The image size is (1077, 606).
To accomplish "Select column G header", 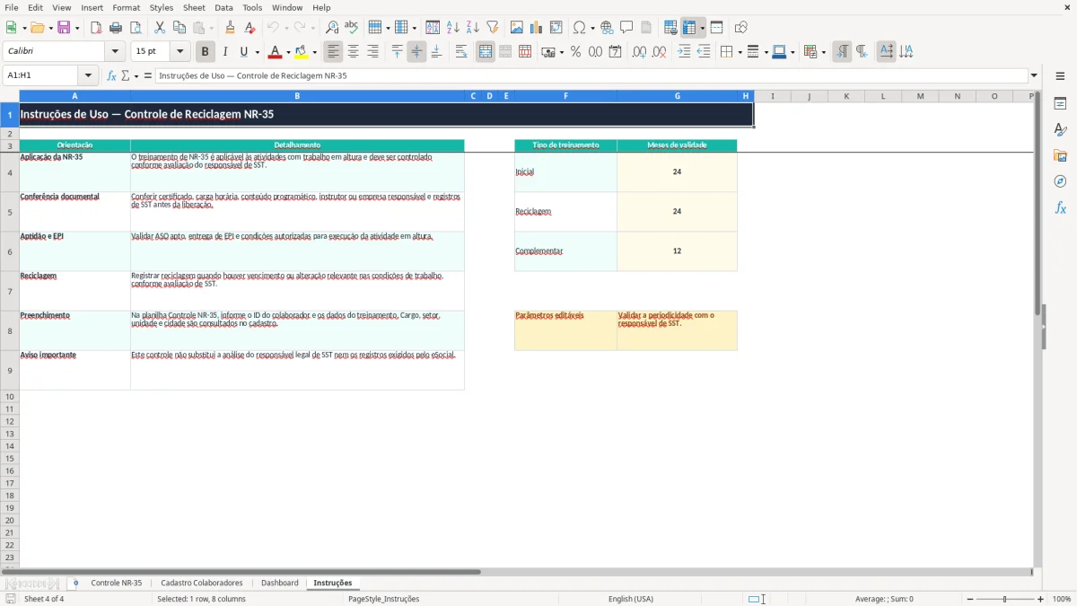I will tap(677, 96).
